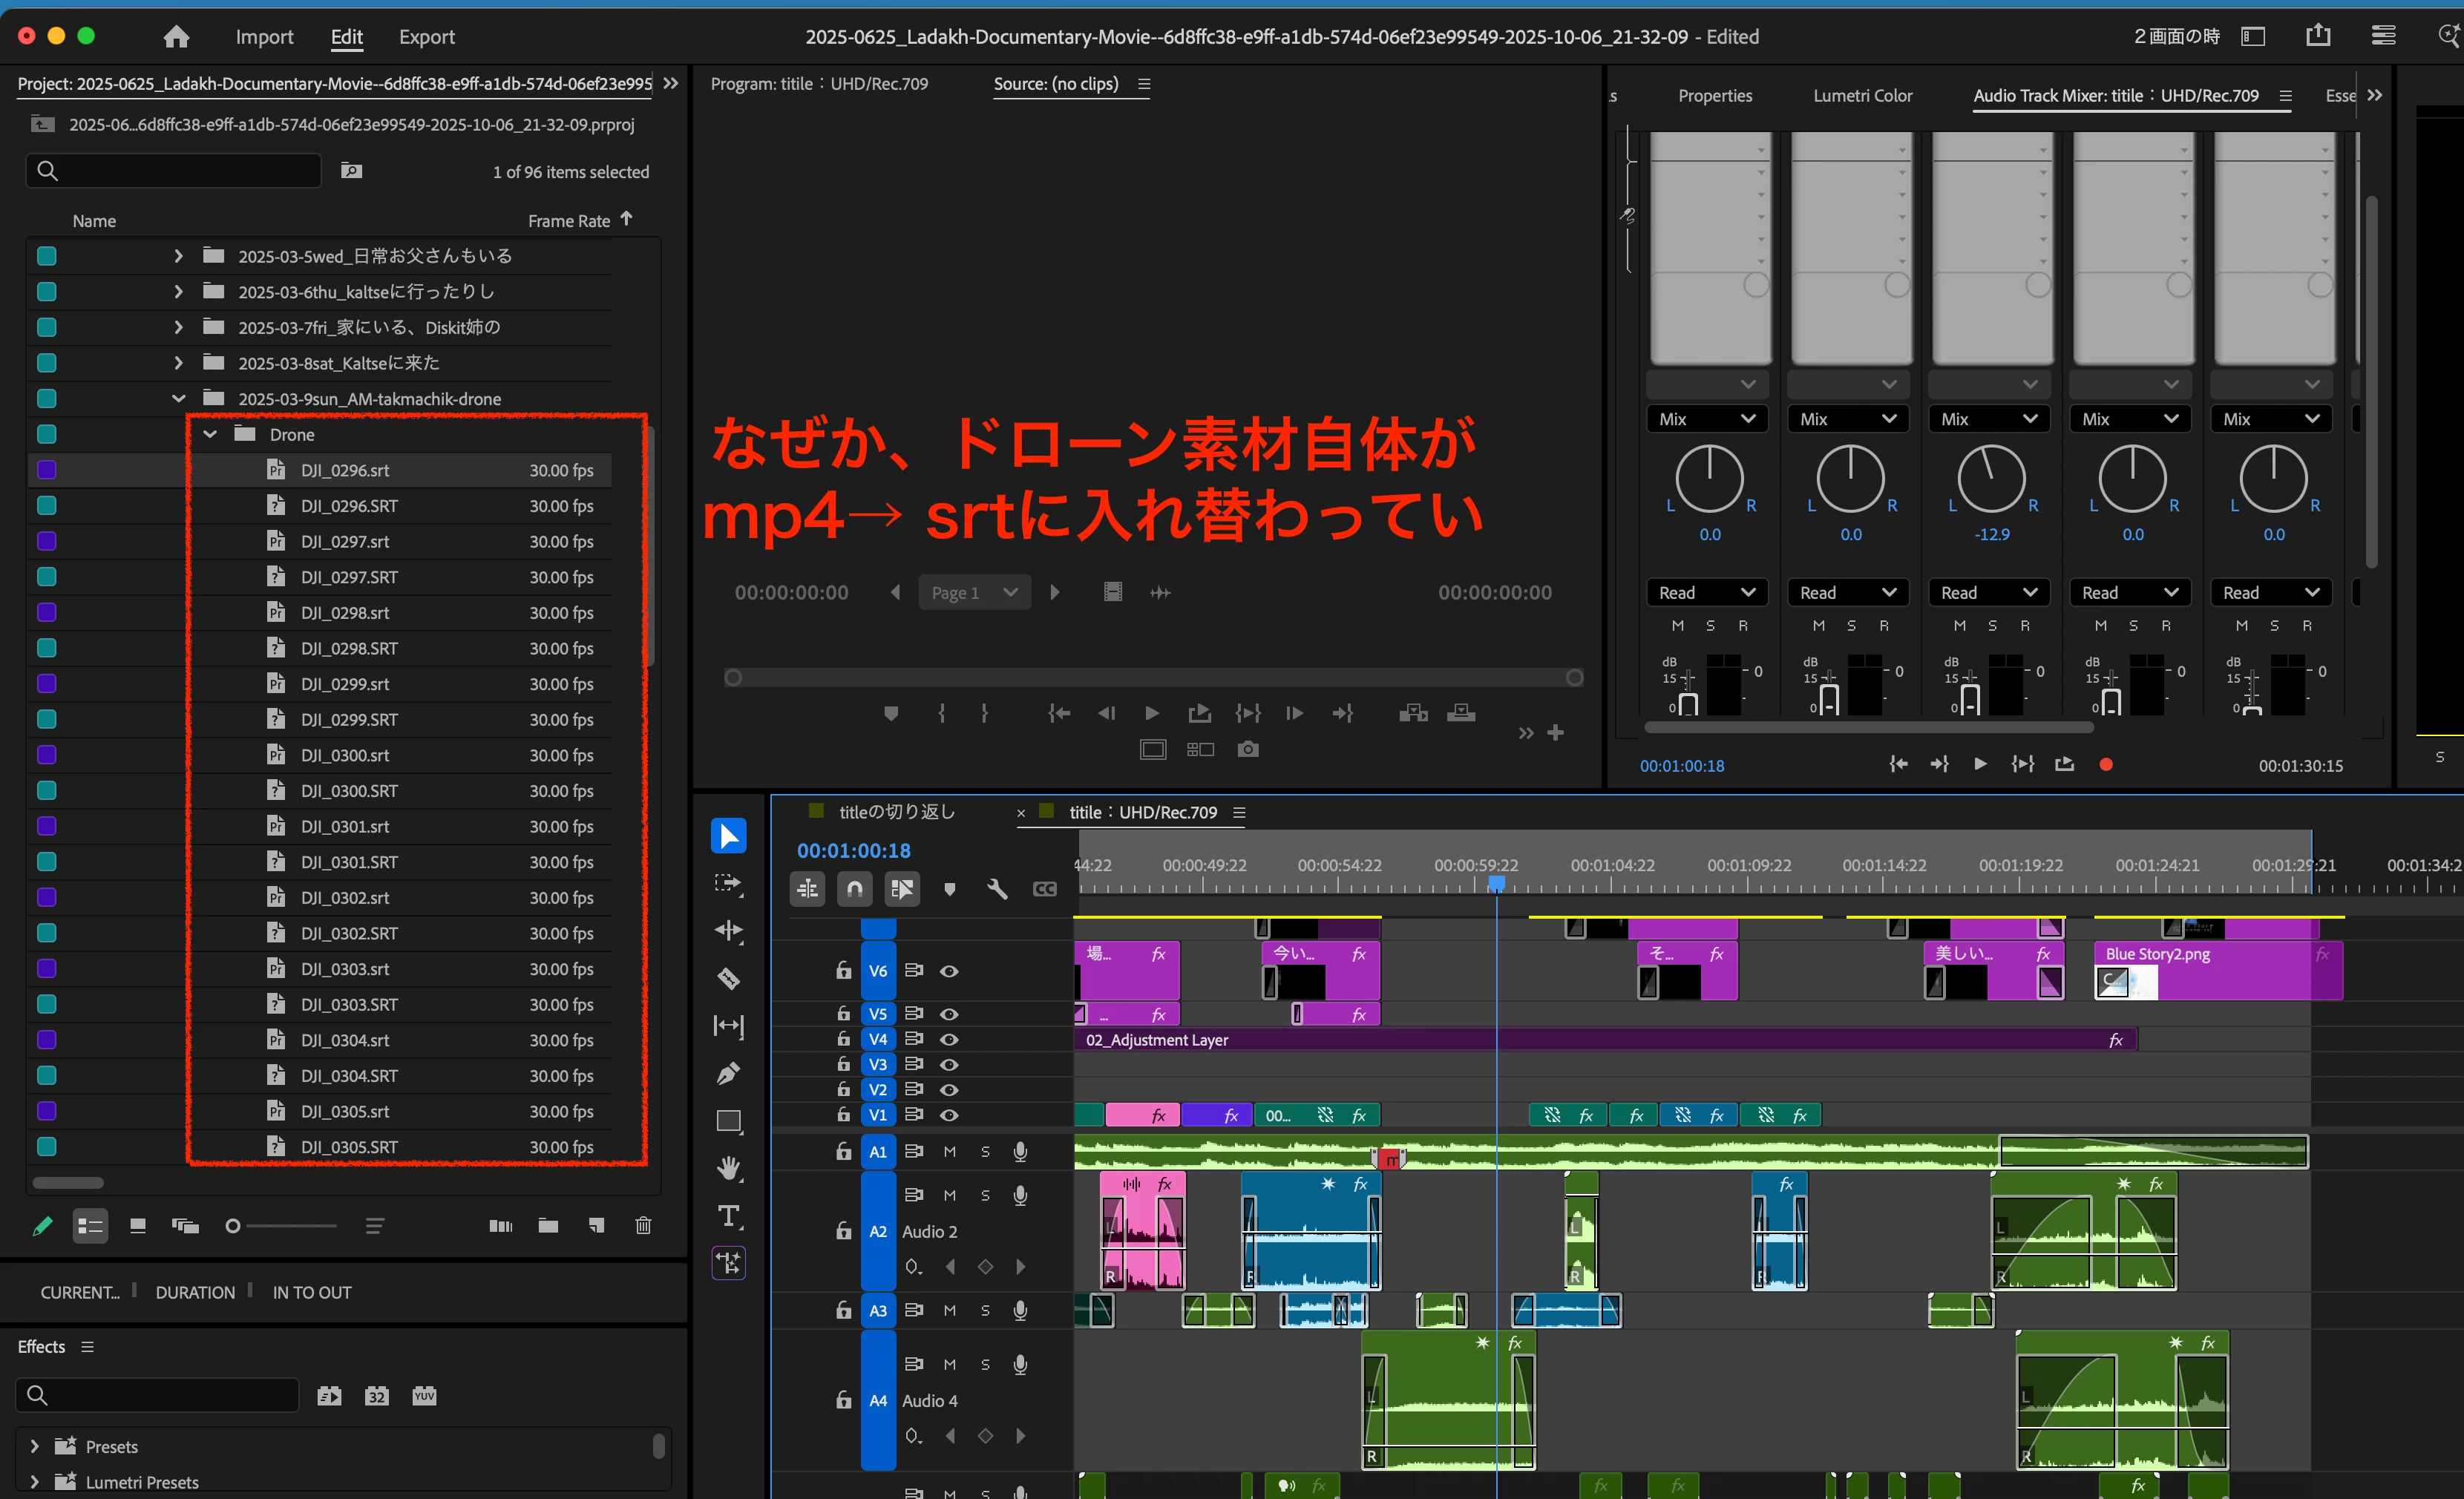Select the Pen tool
The width and height of the screenshot is (2464, 1499).
point(728,1073)
